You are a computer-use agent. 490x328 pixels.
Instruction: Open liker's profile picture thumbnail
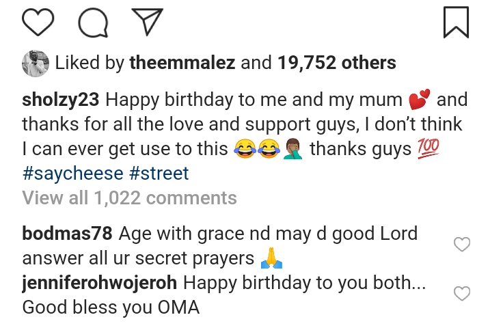pos(35,64)
